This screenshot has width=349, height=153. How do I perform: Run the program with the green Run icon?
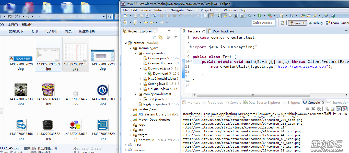260,16
